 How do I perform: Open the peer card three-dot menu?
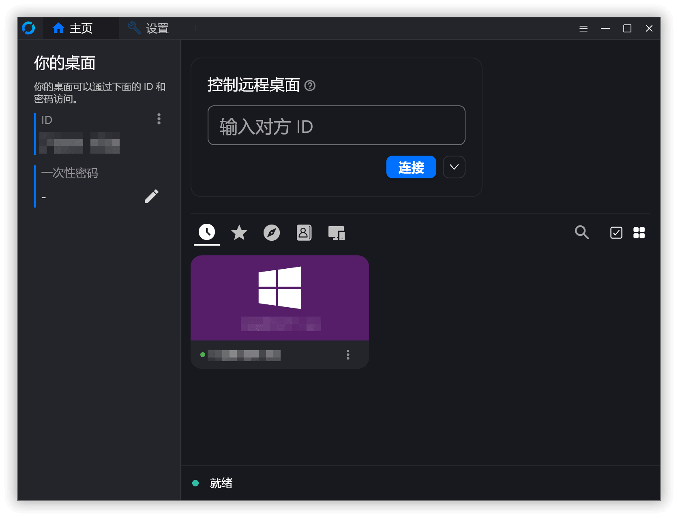pos(348,355)
